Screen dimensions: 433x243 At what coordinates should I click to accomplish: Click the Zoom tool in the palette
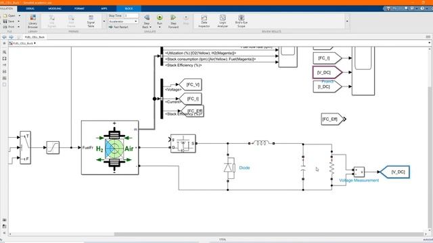[5, 52]
